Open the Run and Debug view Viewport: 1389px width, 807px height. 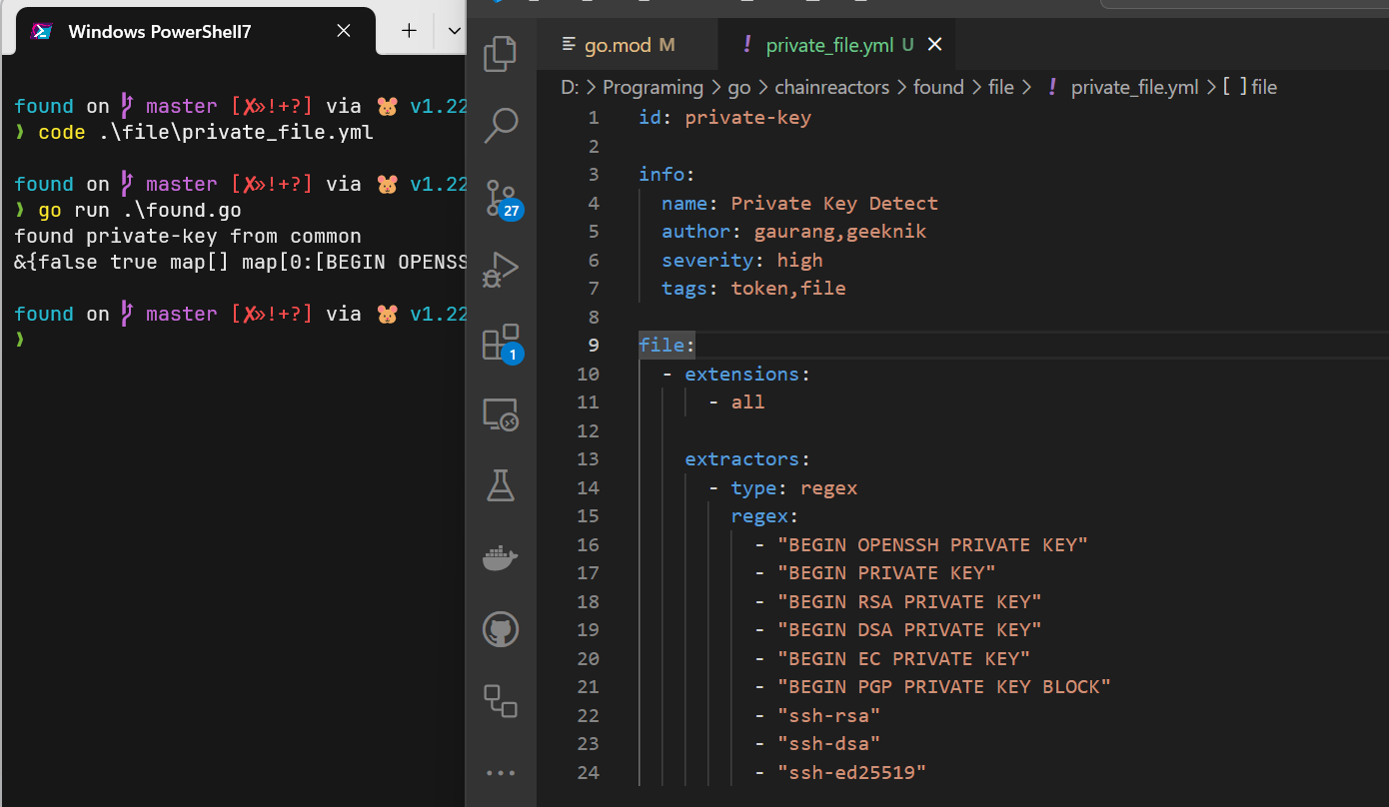pos(501,270)
